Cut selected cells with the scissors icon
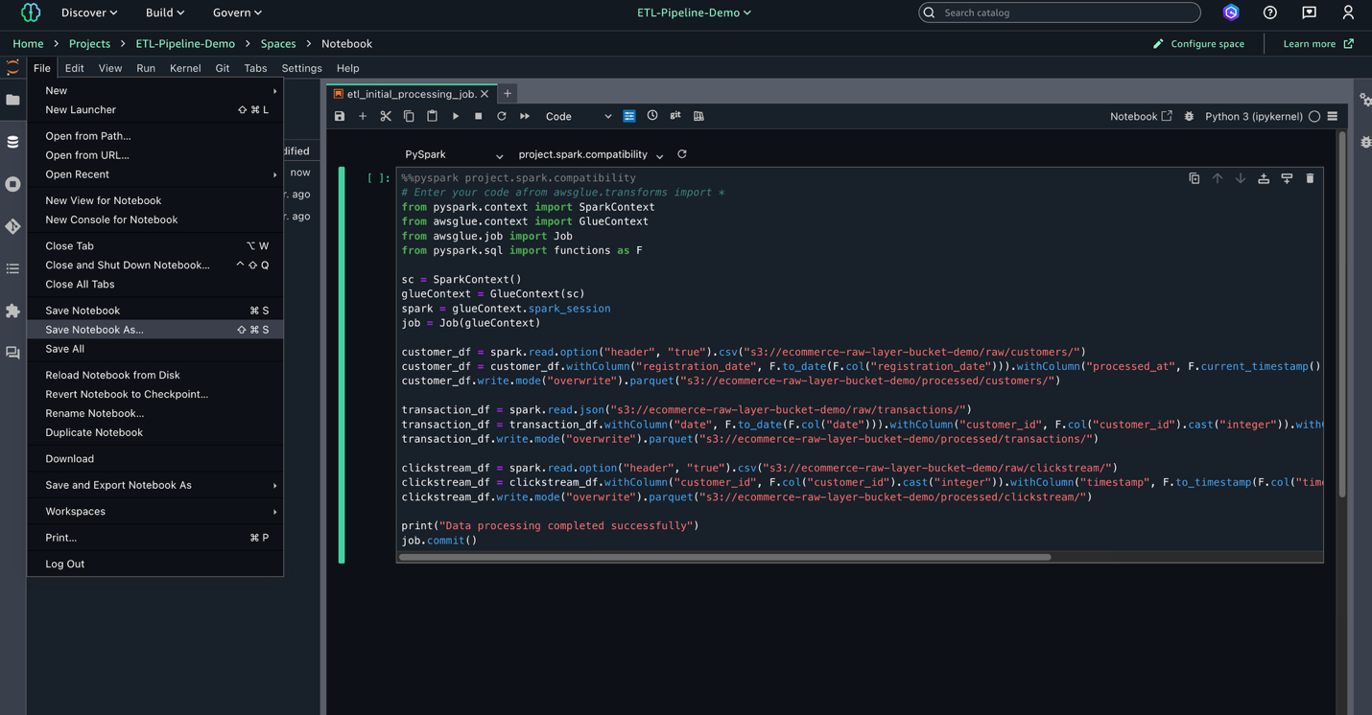The image size is (1372, 715). pos(386,115)
